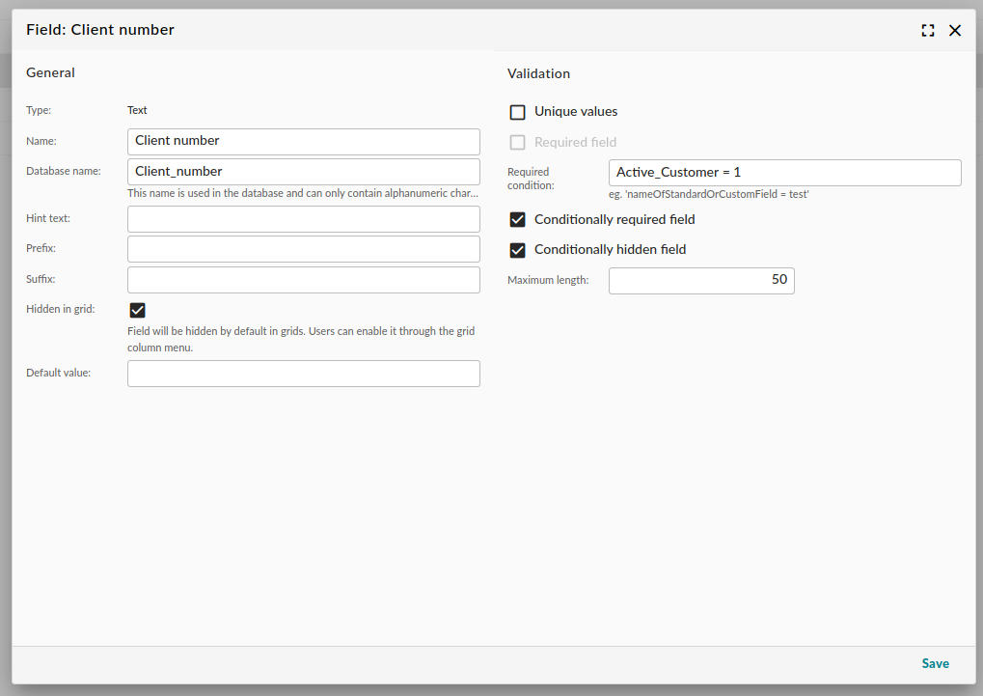Toggle the Hidden in grid checkbox
Image resolution: width=983 pixels, height=696 pixels.
click(137, 310)
